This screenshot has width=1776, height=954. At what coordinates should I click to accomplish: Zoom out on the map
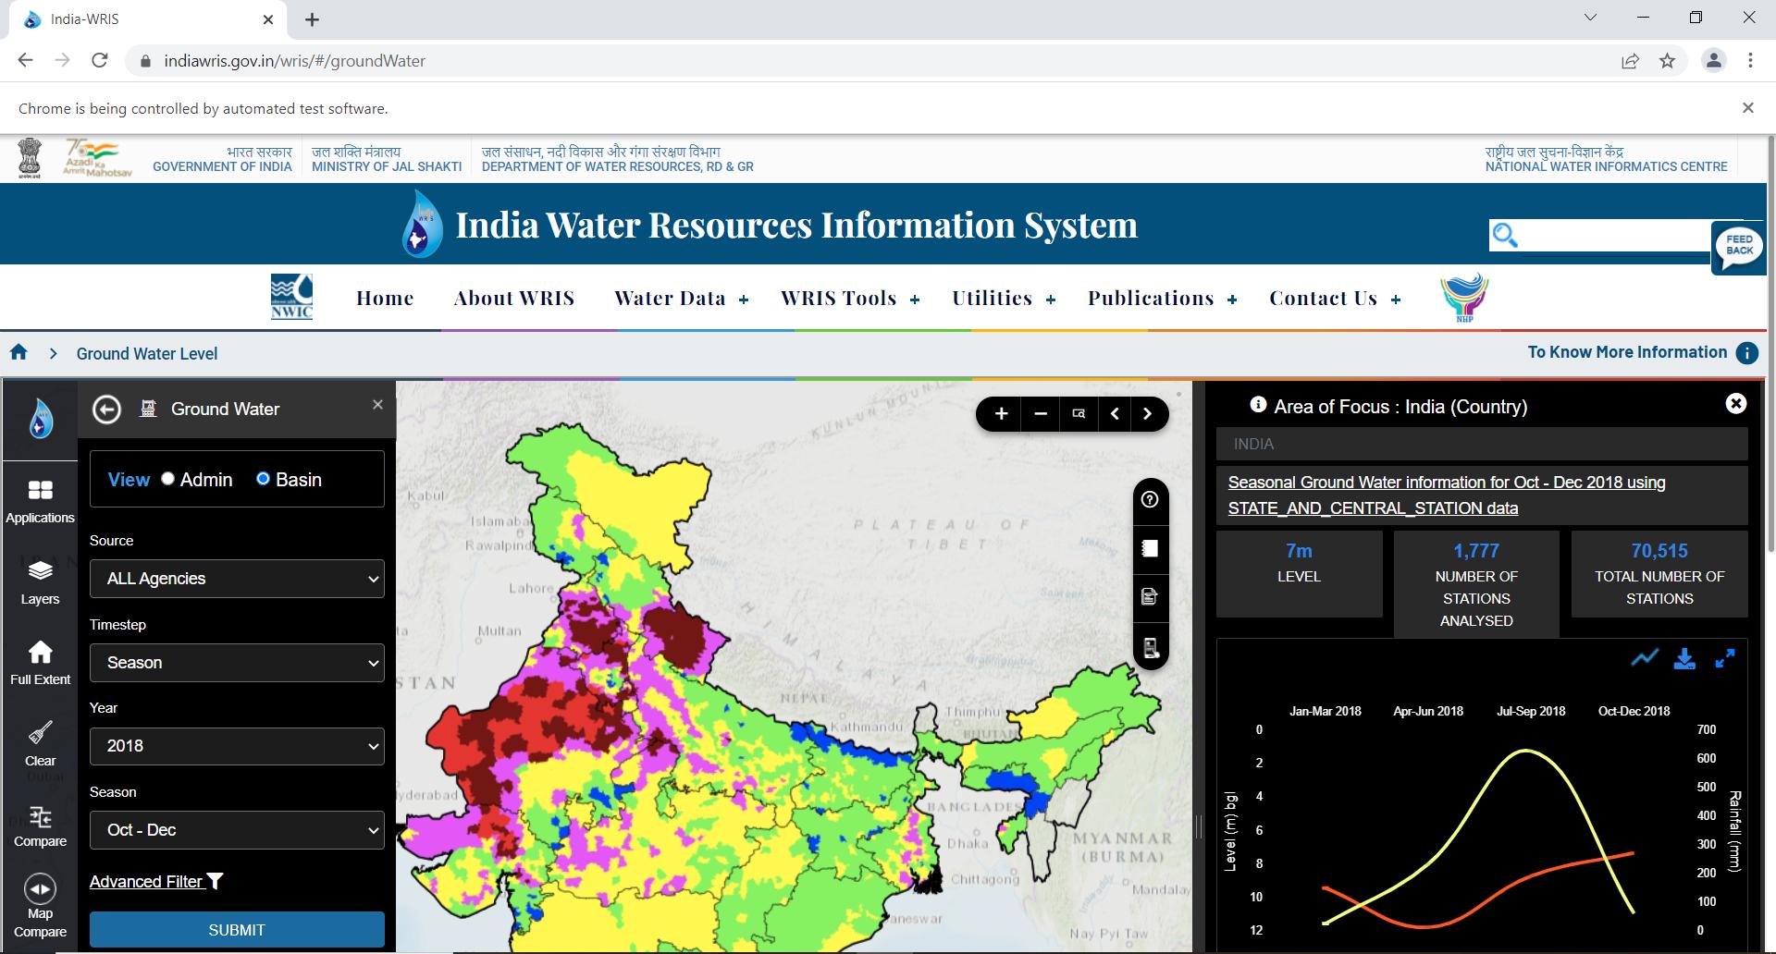[x=1041, y=414]
